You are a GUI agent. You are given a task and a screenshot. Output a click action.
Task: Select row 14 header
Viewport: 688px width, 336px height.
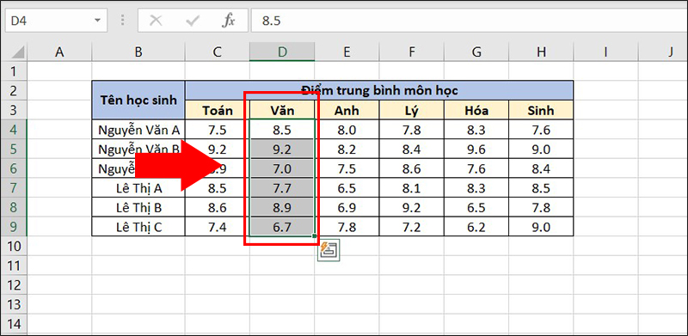(14, 324)
